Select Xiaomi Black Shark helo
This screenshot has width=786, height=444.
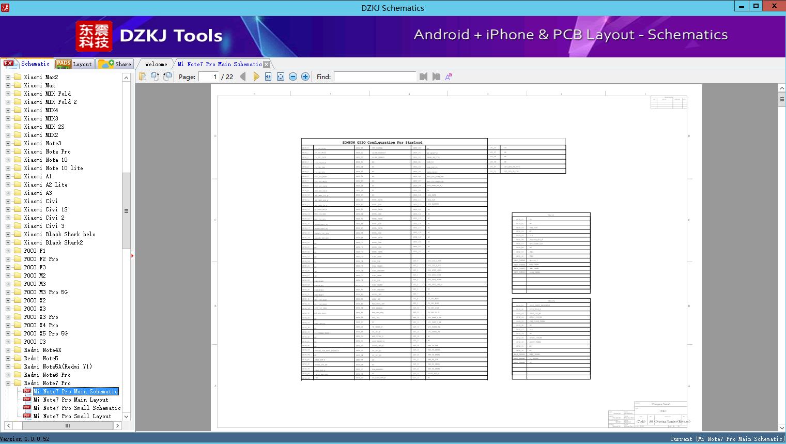[x=59, y=234]
